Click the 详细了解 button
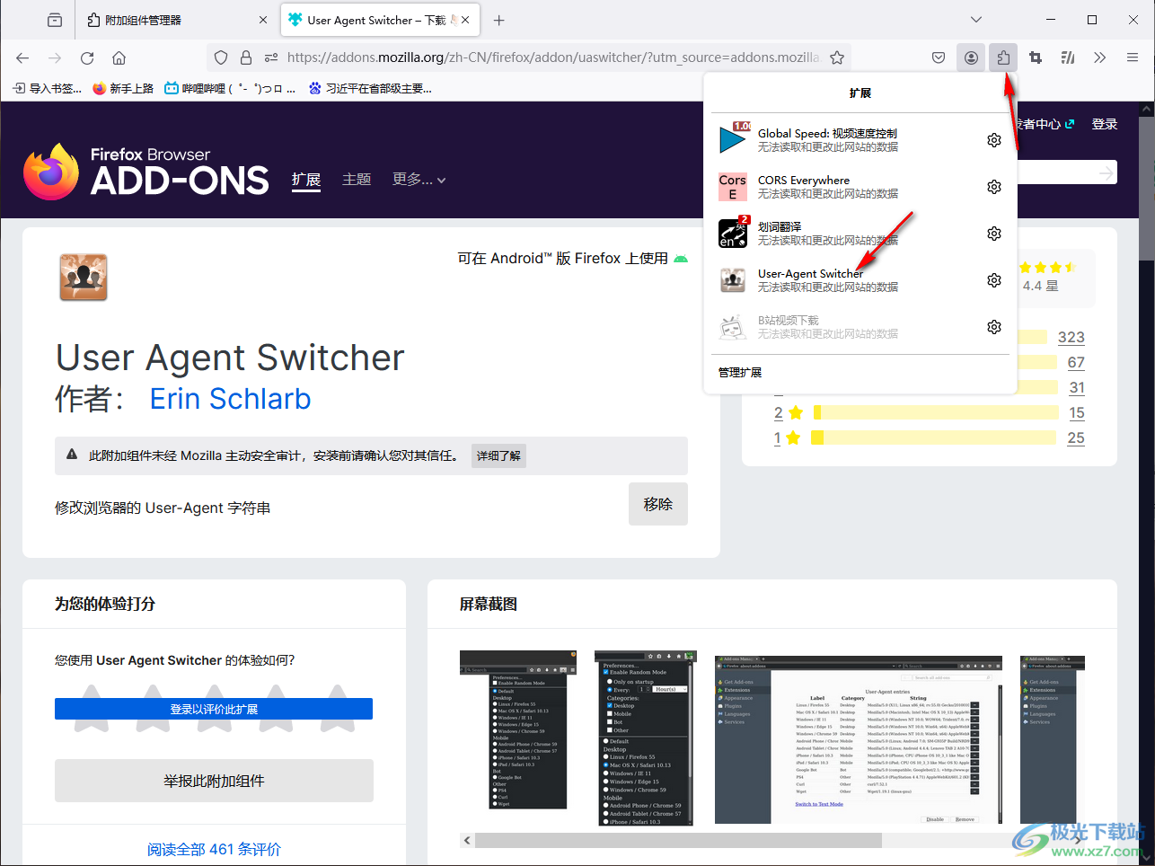 [x=498, y=455]
